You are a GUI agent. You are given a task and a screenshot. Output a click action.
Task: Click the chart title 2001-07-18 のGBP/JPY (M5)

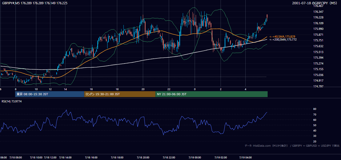coord(315,3)
